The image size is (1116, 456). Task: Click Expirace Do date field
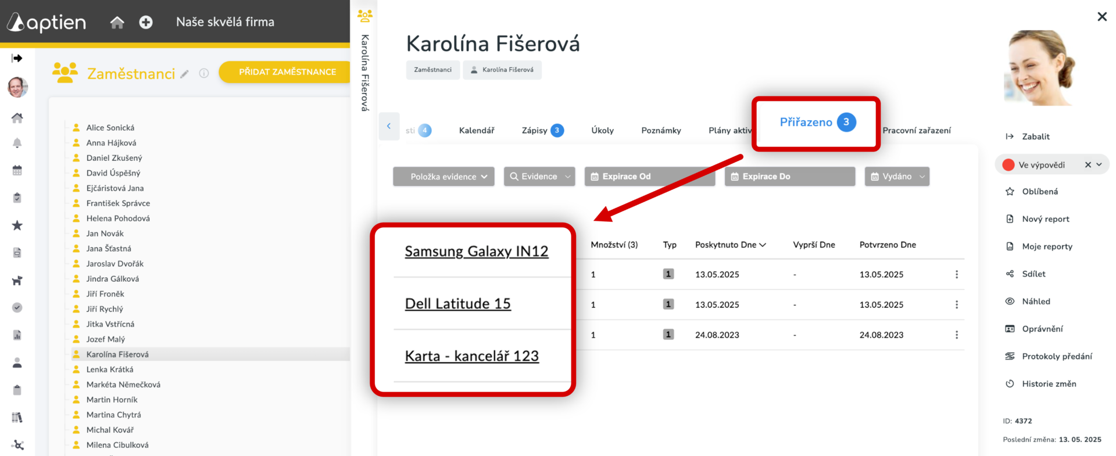(790, 177)
